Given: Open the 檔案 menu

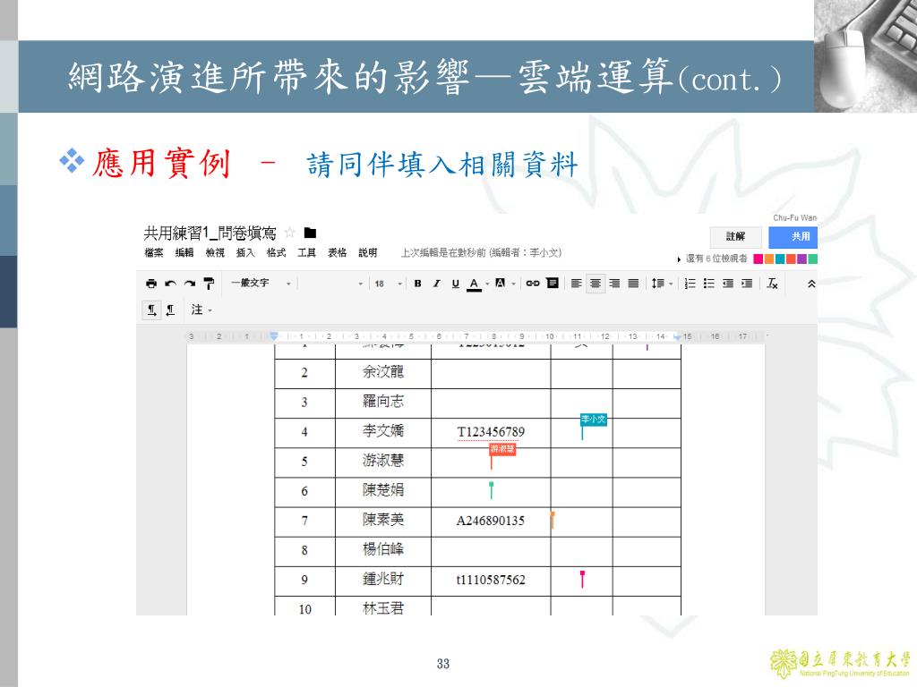Looking at the screenshot, I should [x=154, y=252].
